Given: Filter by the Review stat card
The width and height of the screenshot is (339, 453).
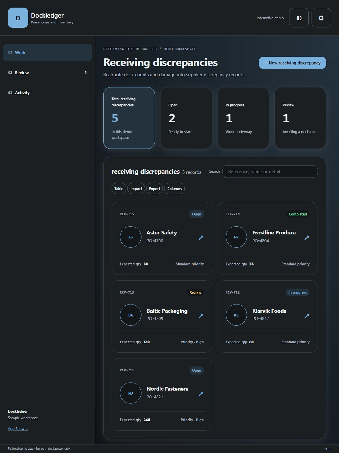Looking at the screenshot, I should (300, 118).
